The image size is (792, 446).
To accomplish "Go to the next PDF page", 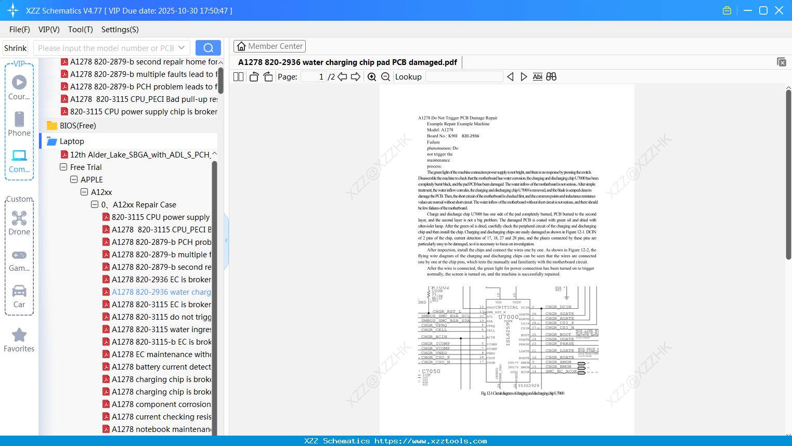I will tap(356, 77).
